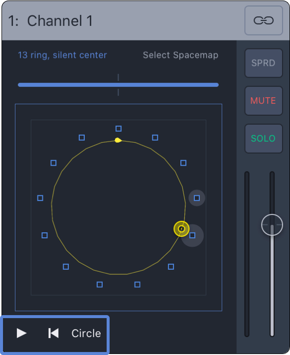
Task: Click the 13 ring, silent center label
Action: [x=62, y=55]
